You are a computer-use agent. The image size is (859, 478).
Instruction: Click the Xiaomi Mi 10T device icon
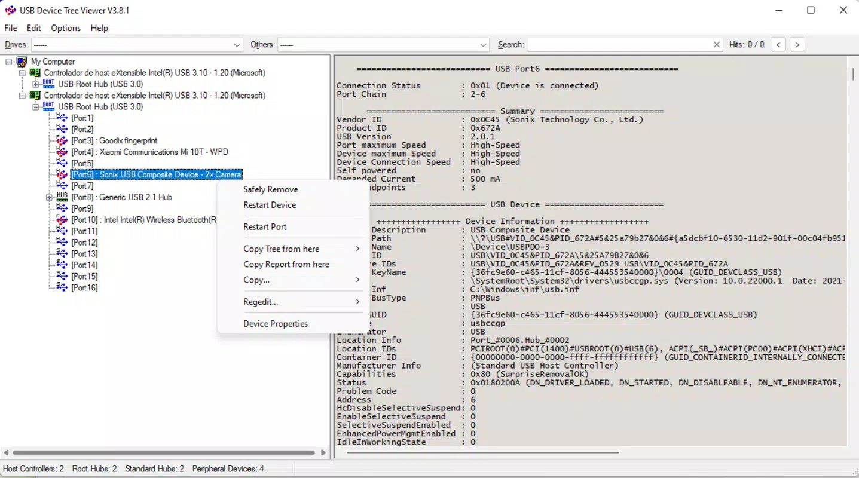pyautogui.click(x=62, y=152)
